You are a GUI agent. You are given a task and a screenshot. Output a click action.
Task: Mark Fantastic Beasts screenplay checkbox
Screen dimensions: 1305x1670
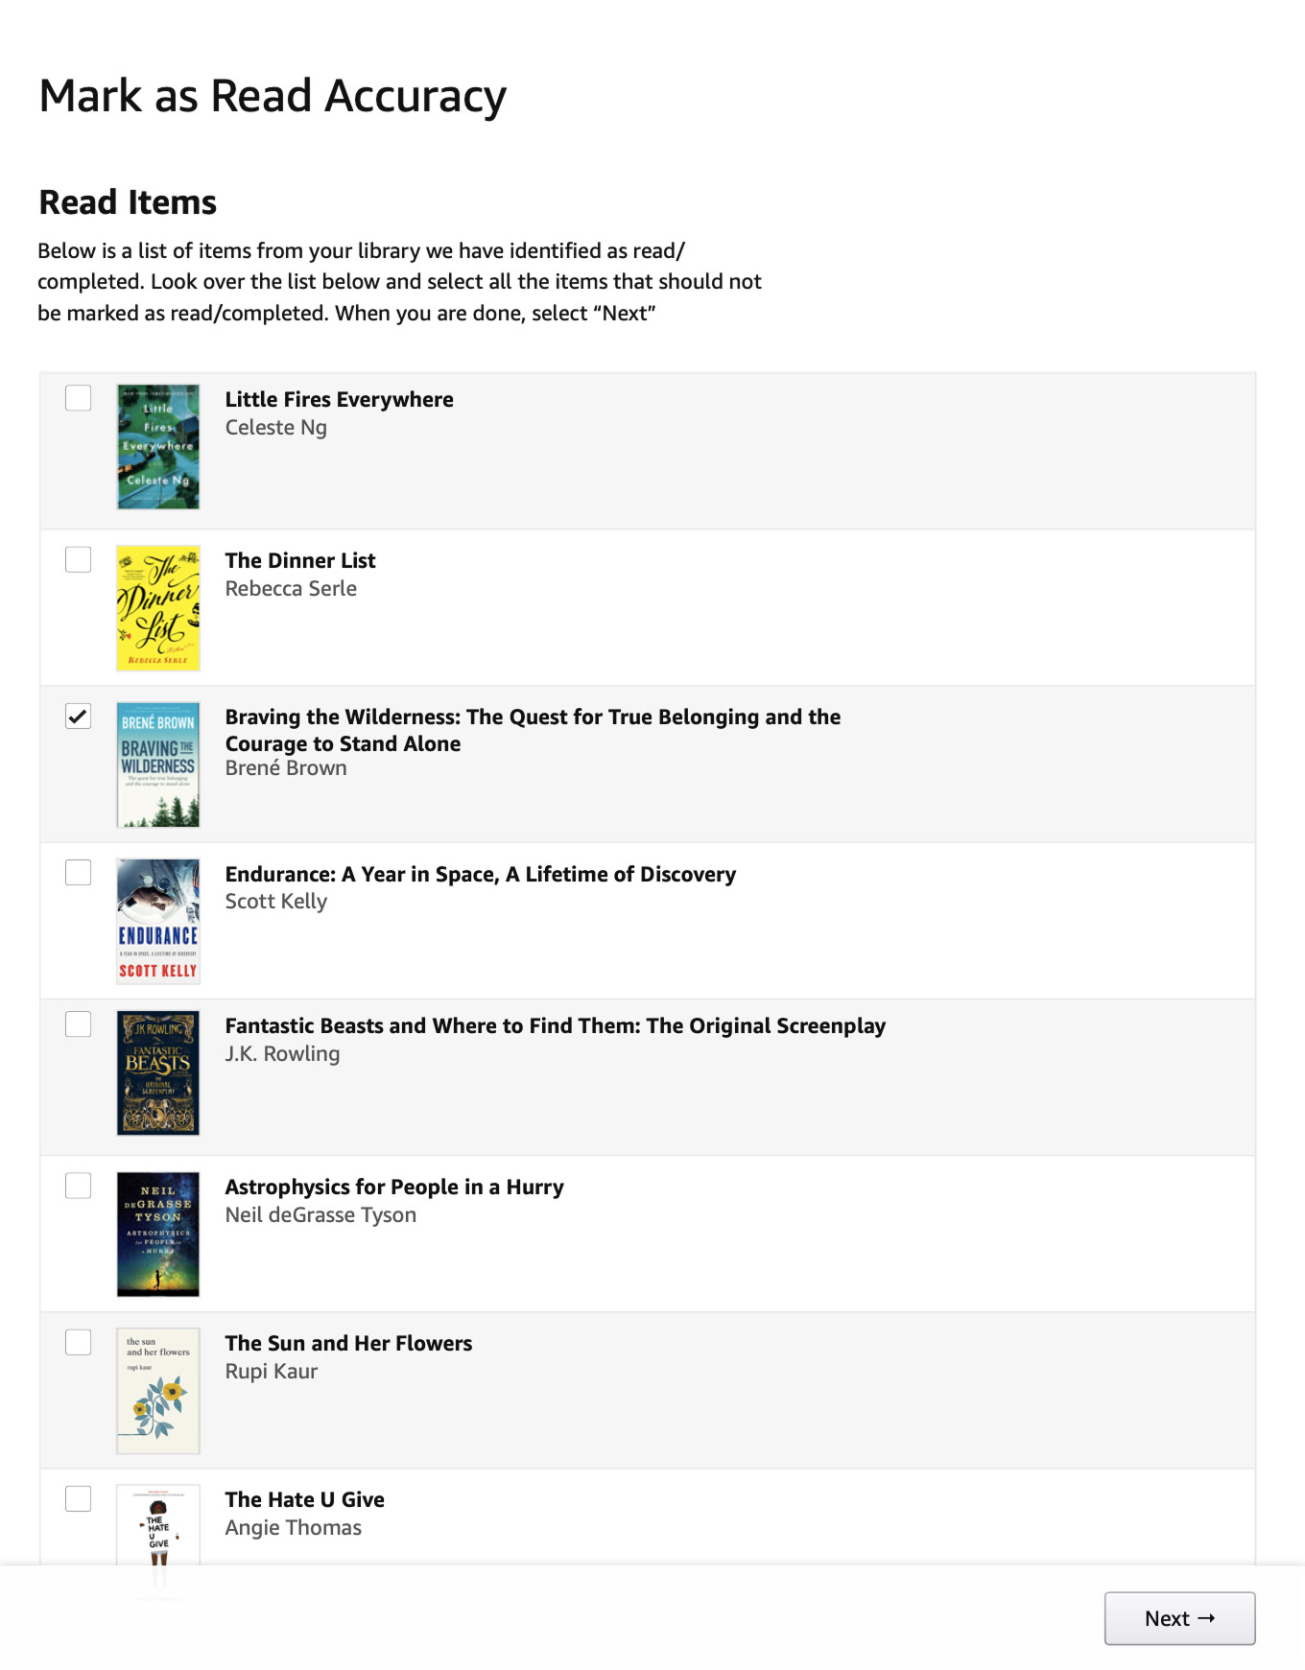tap(78, 1024)
